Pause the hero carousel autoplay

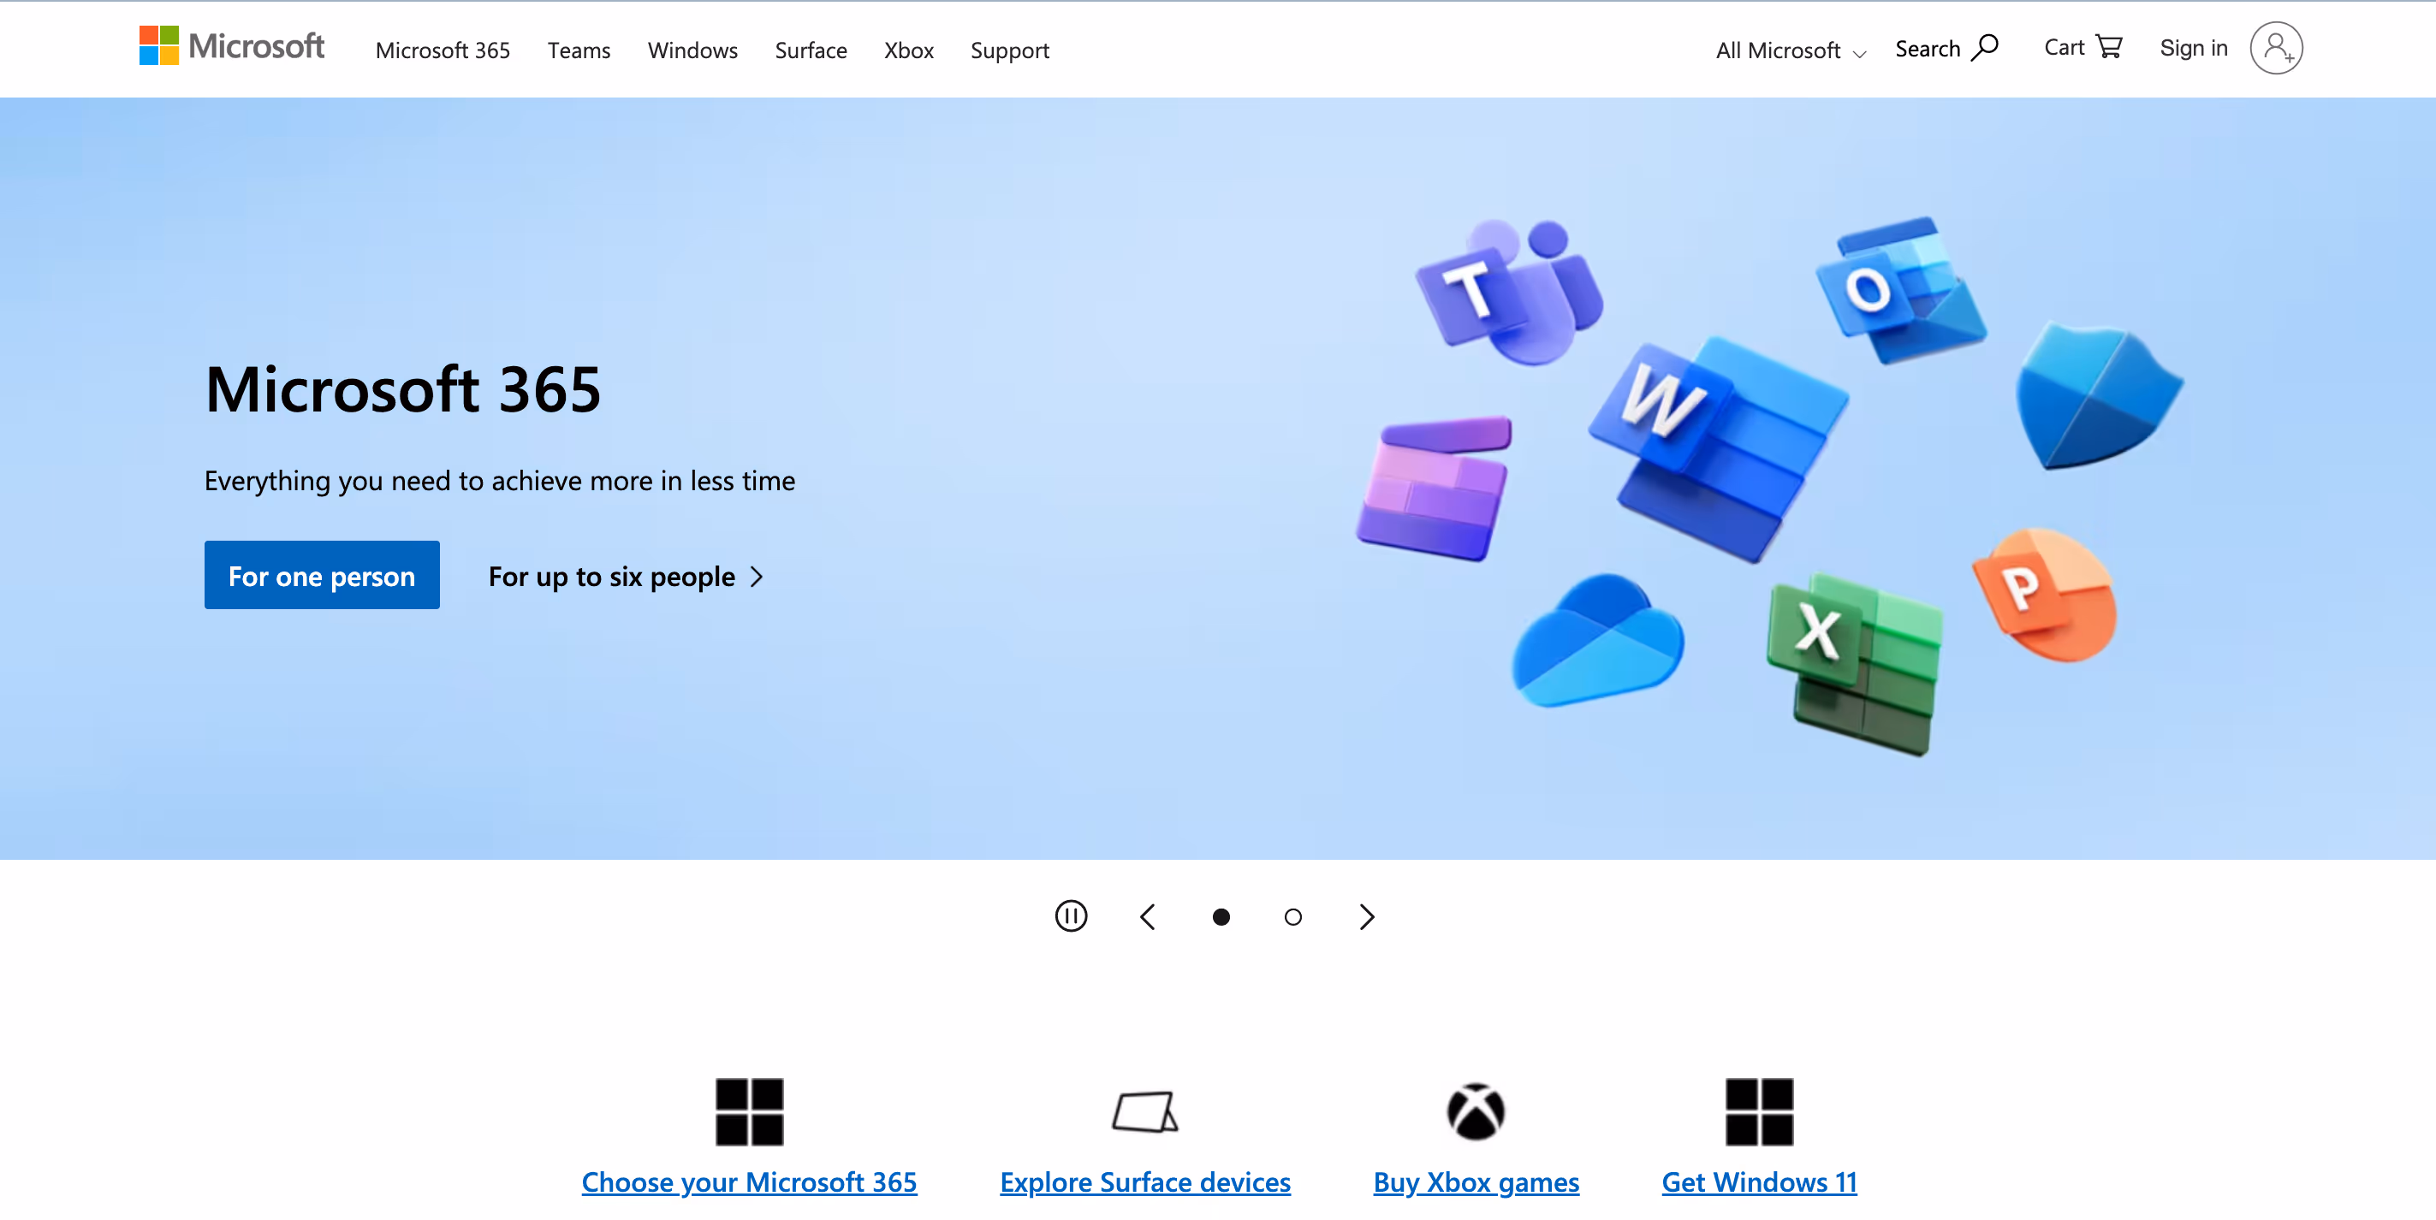click(x=1071, y=915)
